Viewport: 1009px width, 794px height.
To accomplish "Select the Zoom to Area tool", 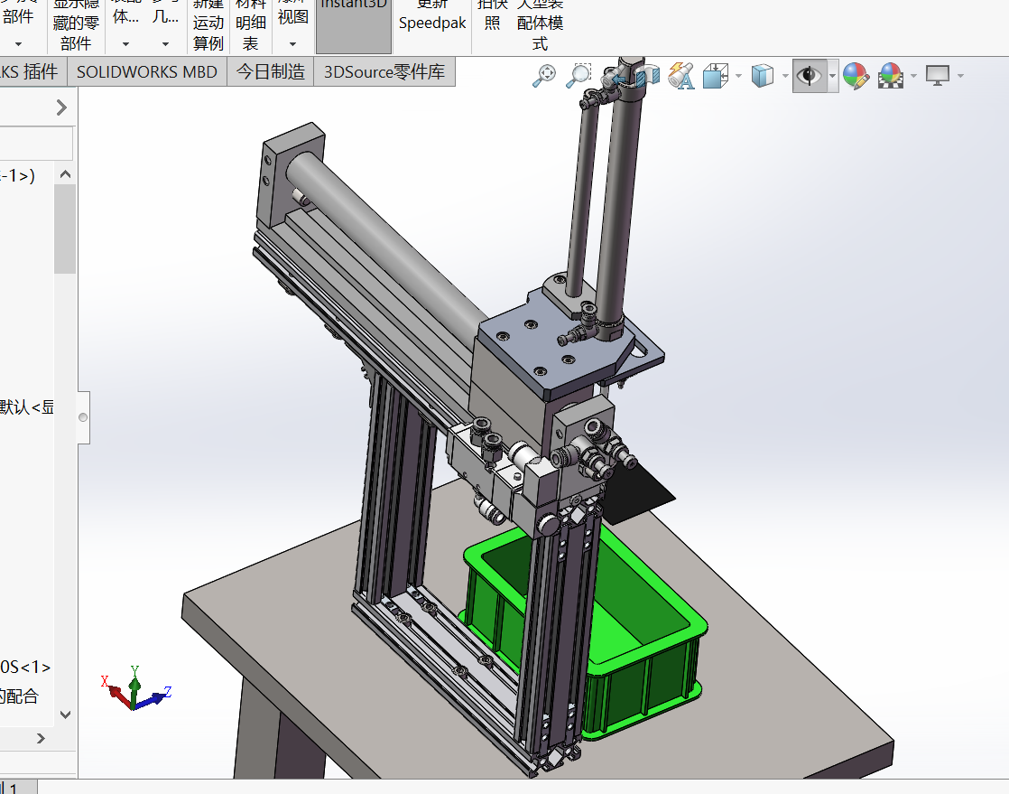I will (578, 75).
